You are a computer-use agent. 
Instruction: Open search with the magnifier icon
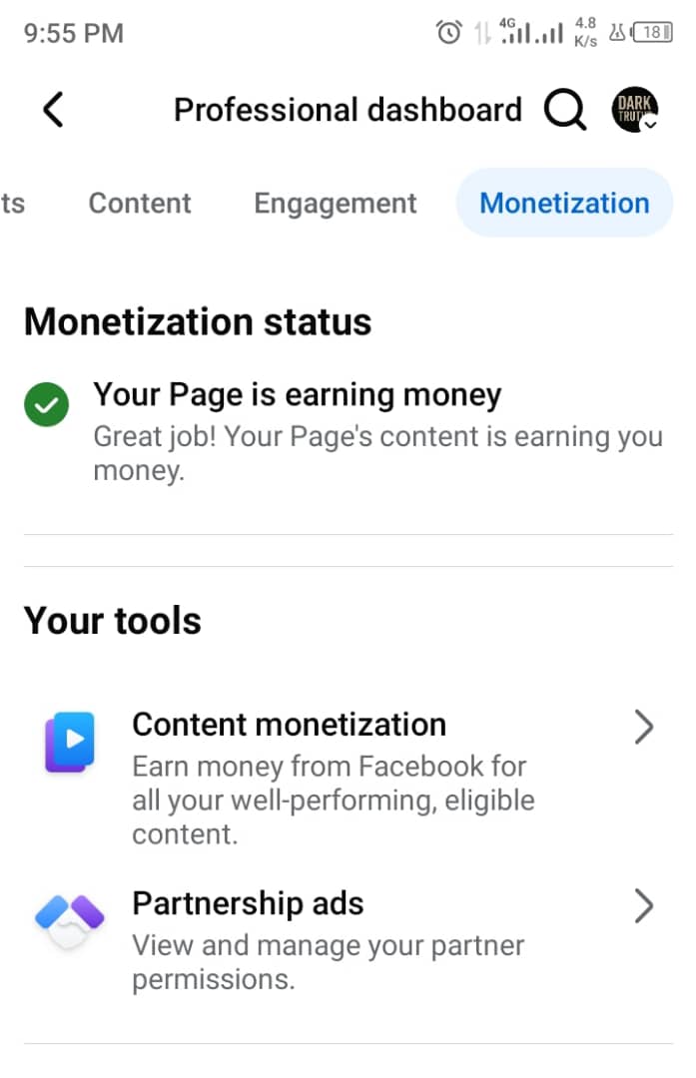click(565, 110)
